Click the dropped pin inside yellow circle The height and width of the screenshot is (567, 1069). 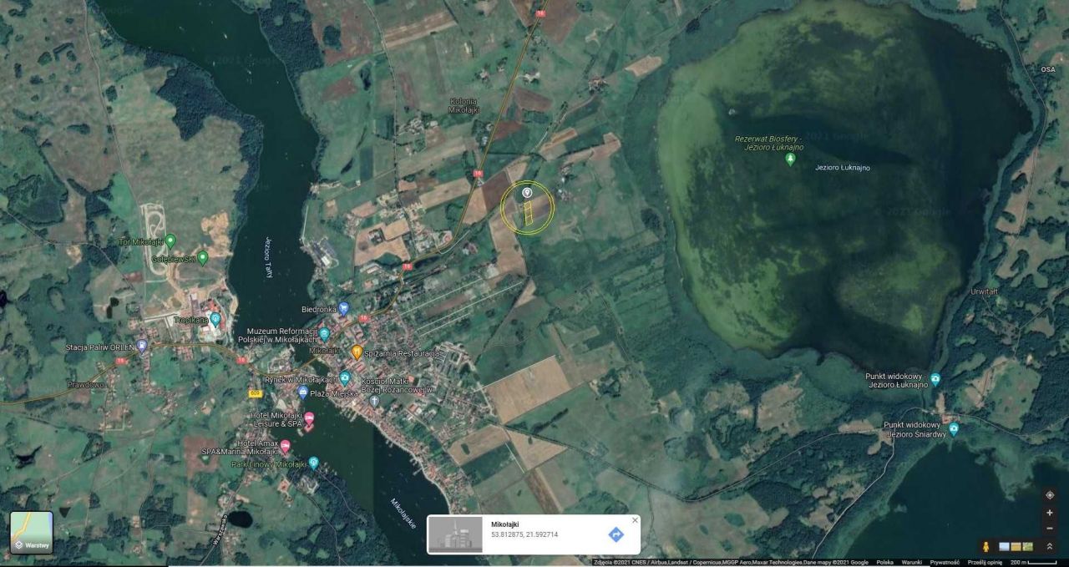[x=527, y=194]
